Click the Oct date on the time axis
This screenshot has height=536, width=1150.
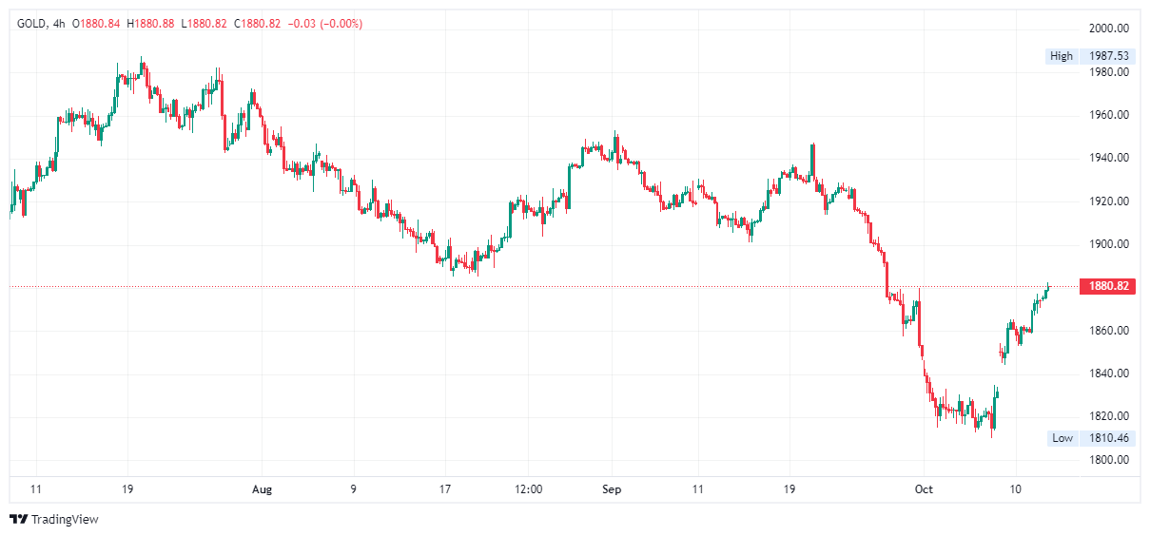click(924, 489)
